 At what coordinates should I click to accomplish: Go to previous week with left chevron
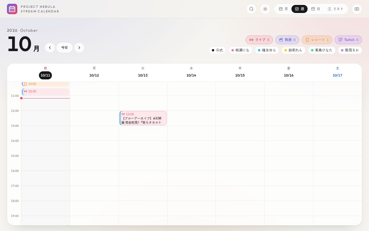tap(50, 48)
